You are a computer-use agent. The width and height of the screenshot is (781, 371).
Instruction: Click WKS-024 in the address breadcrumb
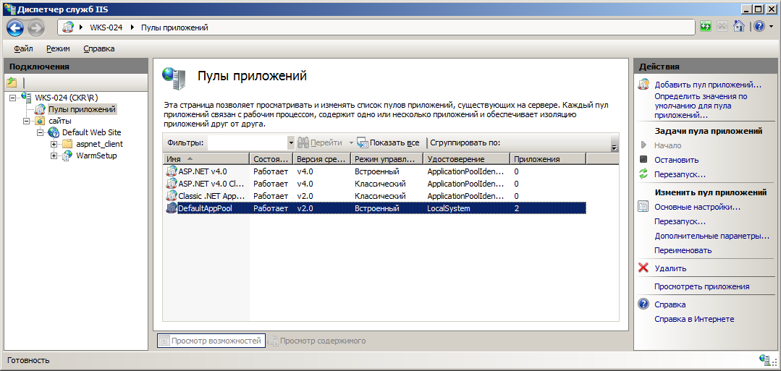[106, 27]
